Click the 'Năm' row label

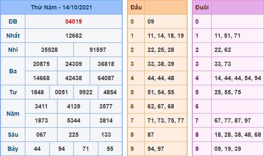click(13, 114)
